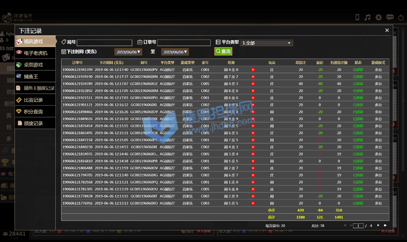Open the start date picker 2019/06/06

point(128,52)
